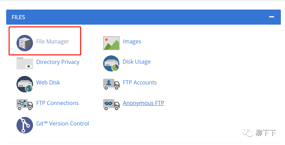Launch the Git™ Version Control link

[x=63, y=123]
